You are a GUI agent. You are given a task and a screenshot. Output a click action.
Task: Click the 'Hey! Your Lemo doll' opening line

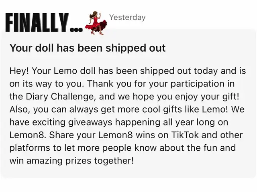(53, 71)
